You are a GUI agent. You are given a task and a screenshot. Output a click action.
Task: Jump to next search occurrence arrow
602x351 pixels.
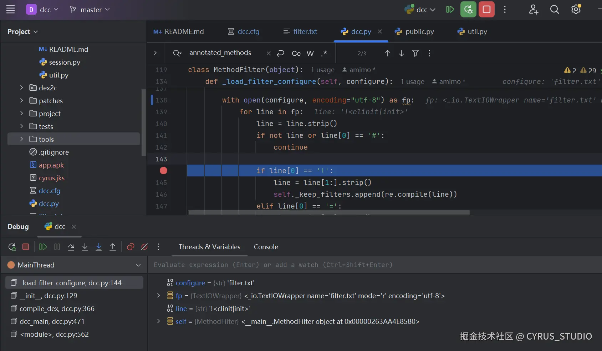(x=402, y=53)
